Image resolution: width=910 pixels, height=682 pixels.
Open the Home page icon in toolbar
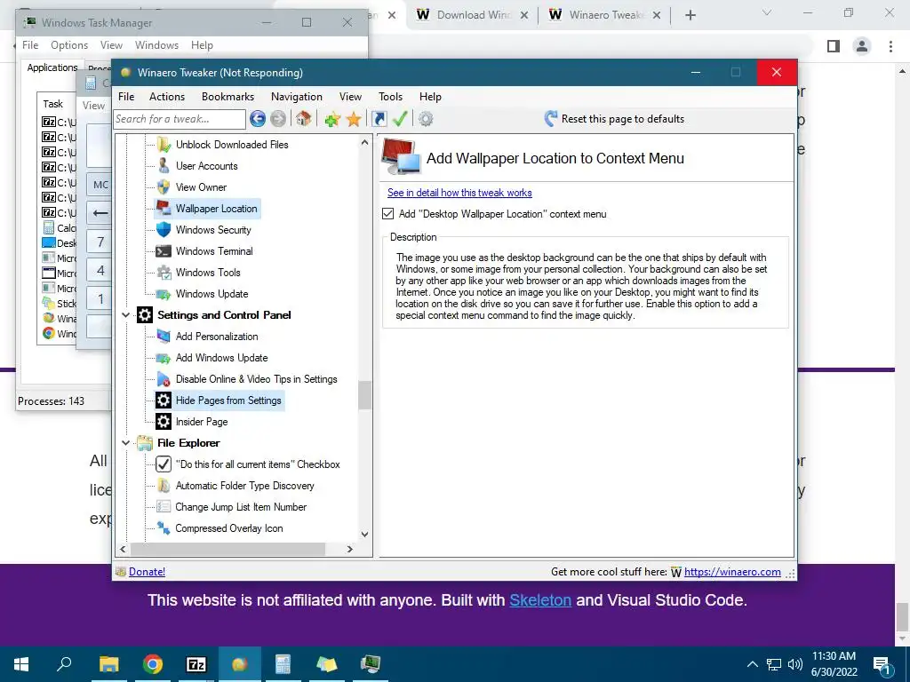pos(304,119)
